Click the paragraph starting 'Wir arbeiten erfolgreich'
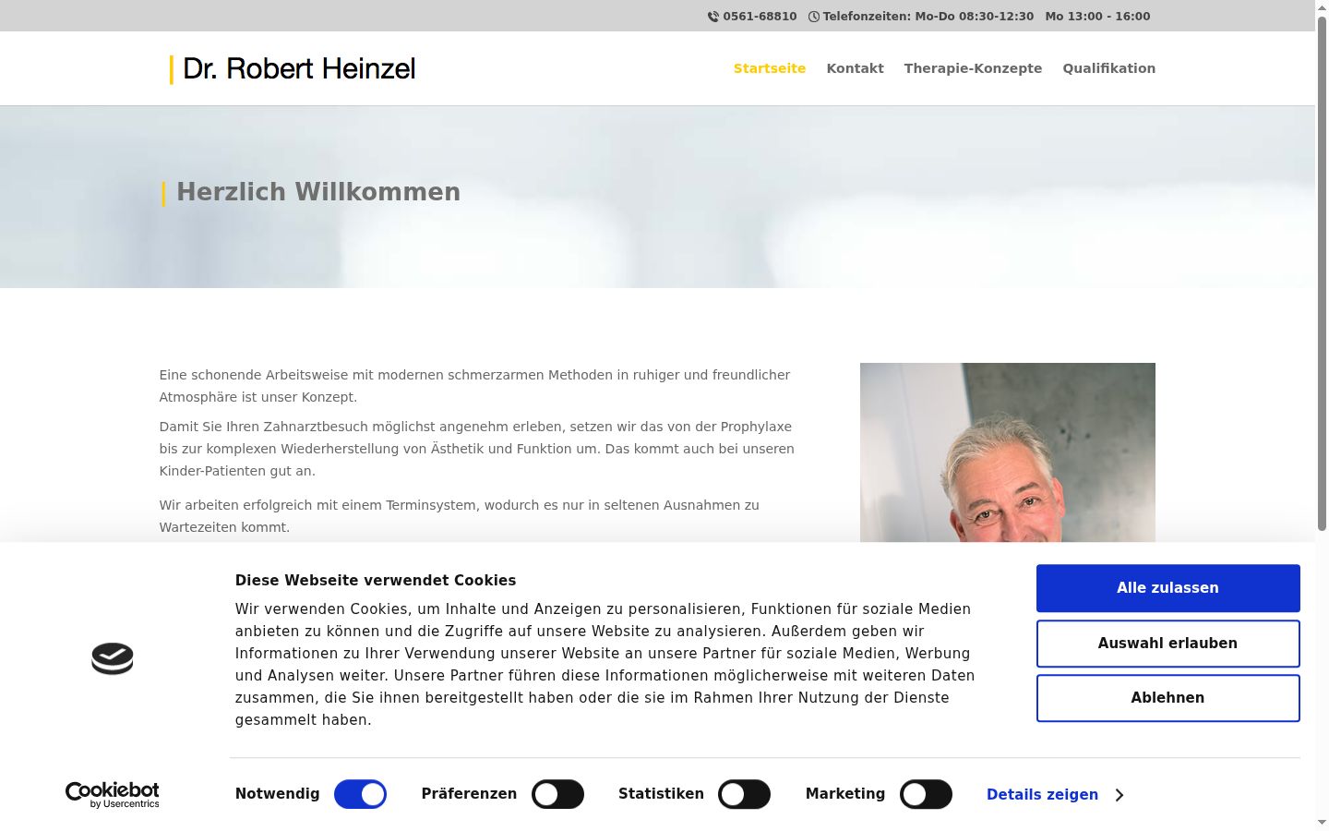Image resolution: width=1329 pixels, height=831 pixels. pos(459,516)
